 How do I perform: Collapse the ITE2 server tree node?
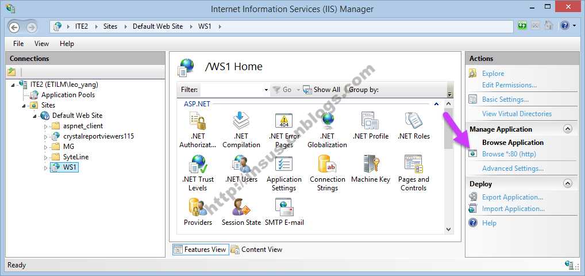13,85
